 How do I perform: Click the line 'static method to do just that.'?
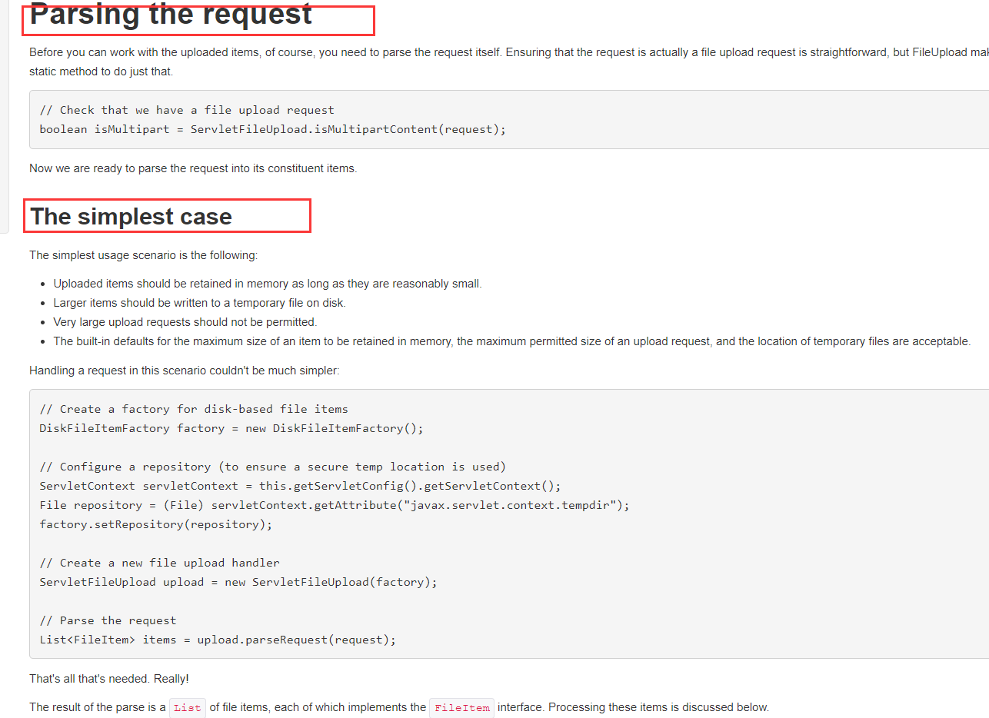[102, 71]
